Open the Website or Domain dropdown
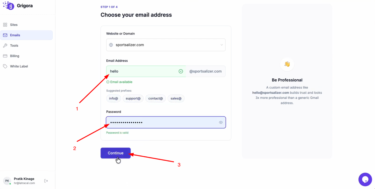Image resolution: width=375 pixels, height=189 pixels. tap(166, 45)
